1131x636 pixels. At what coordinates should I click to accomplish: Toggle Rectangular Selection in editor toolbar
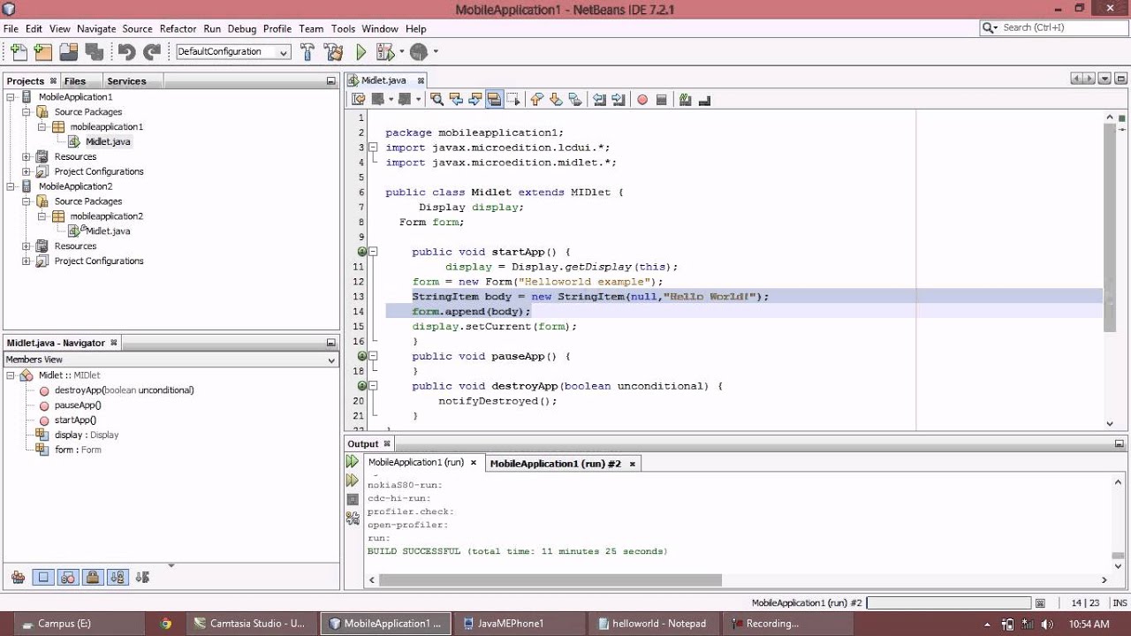click(514, 100)
